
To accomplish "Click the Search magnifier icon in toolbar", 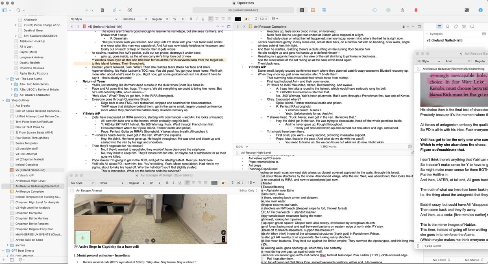I will click(x=19, y=9).
